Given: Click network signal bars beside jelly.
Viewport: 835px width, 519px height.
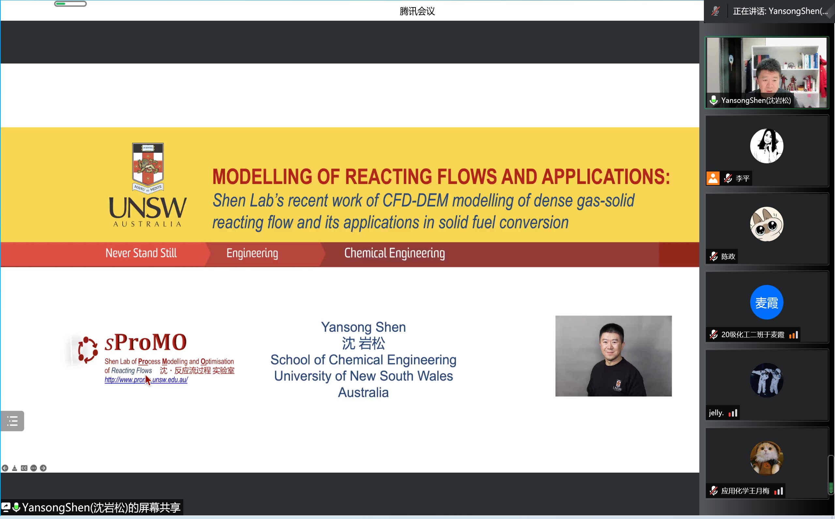Looking at the screenshot, I should point(733,413).
